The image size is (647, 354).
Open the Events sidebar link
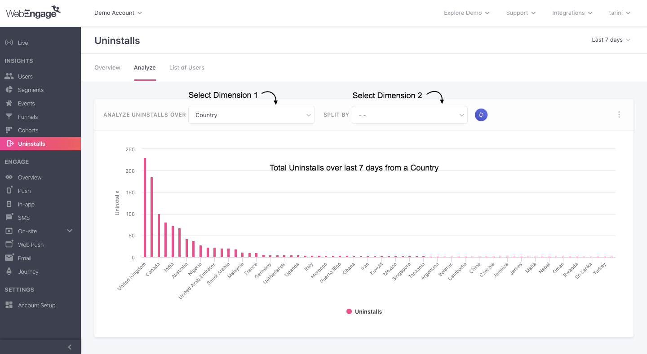(x=27, y=104)
